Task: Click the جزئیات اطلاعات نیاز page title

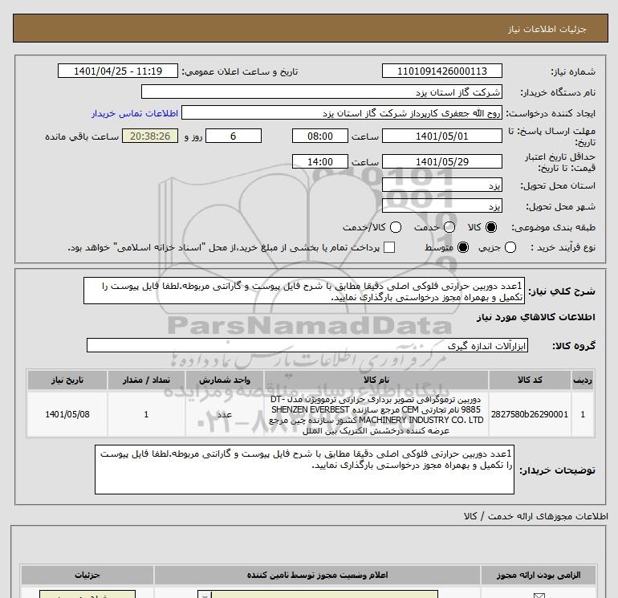Action: pos(547,29)
